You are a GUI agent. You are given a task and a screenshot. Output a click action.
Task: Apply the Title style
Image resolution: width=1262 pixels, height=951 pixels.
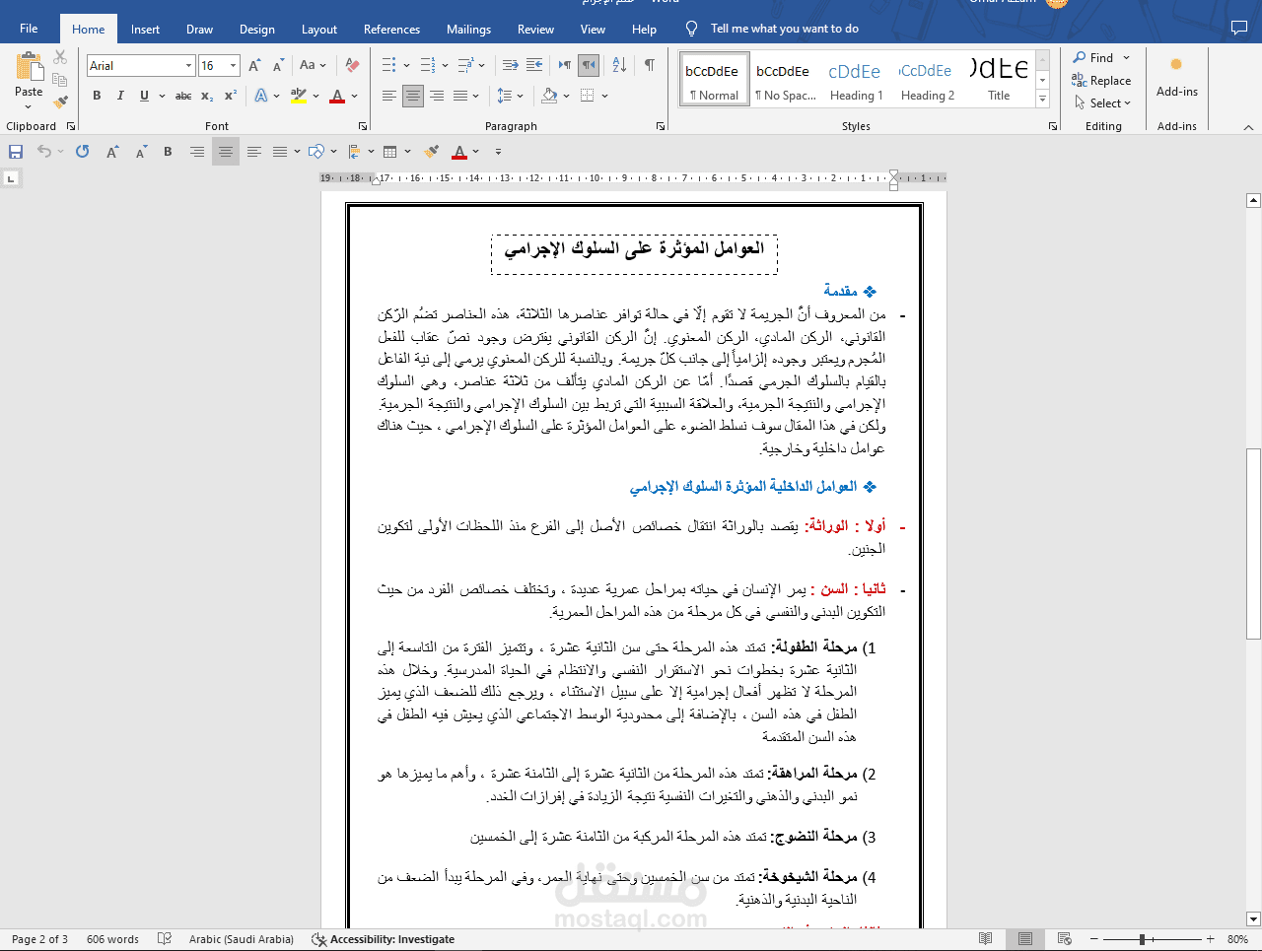click(x=999, y=79)
